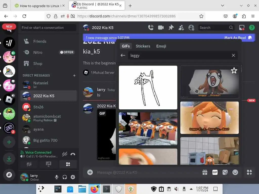This screenshot has width=259, height=194.
Task: Attach a file with the plus button
Action: pyautogui.click(x=90, y=172)
